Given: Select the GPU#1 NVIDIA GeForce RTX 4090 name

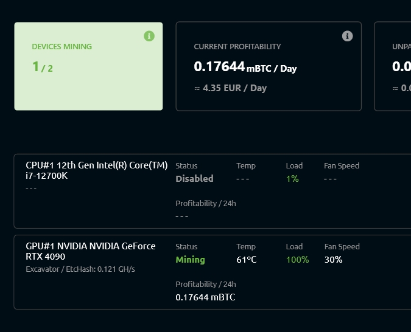Looking at the screenshot, I should coord(91,251).
